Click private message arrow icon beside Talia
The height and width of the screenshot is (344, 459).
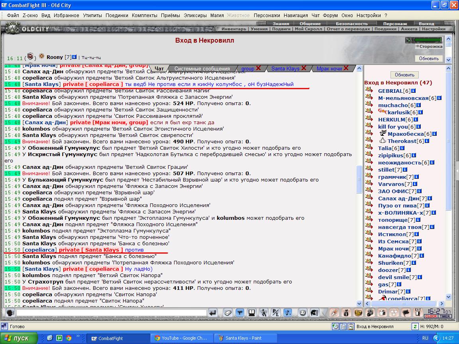369,148
